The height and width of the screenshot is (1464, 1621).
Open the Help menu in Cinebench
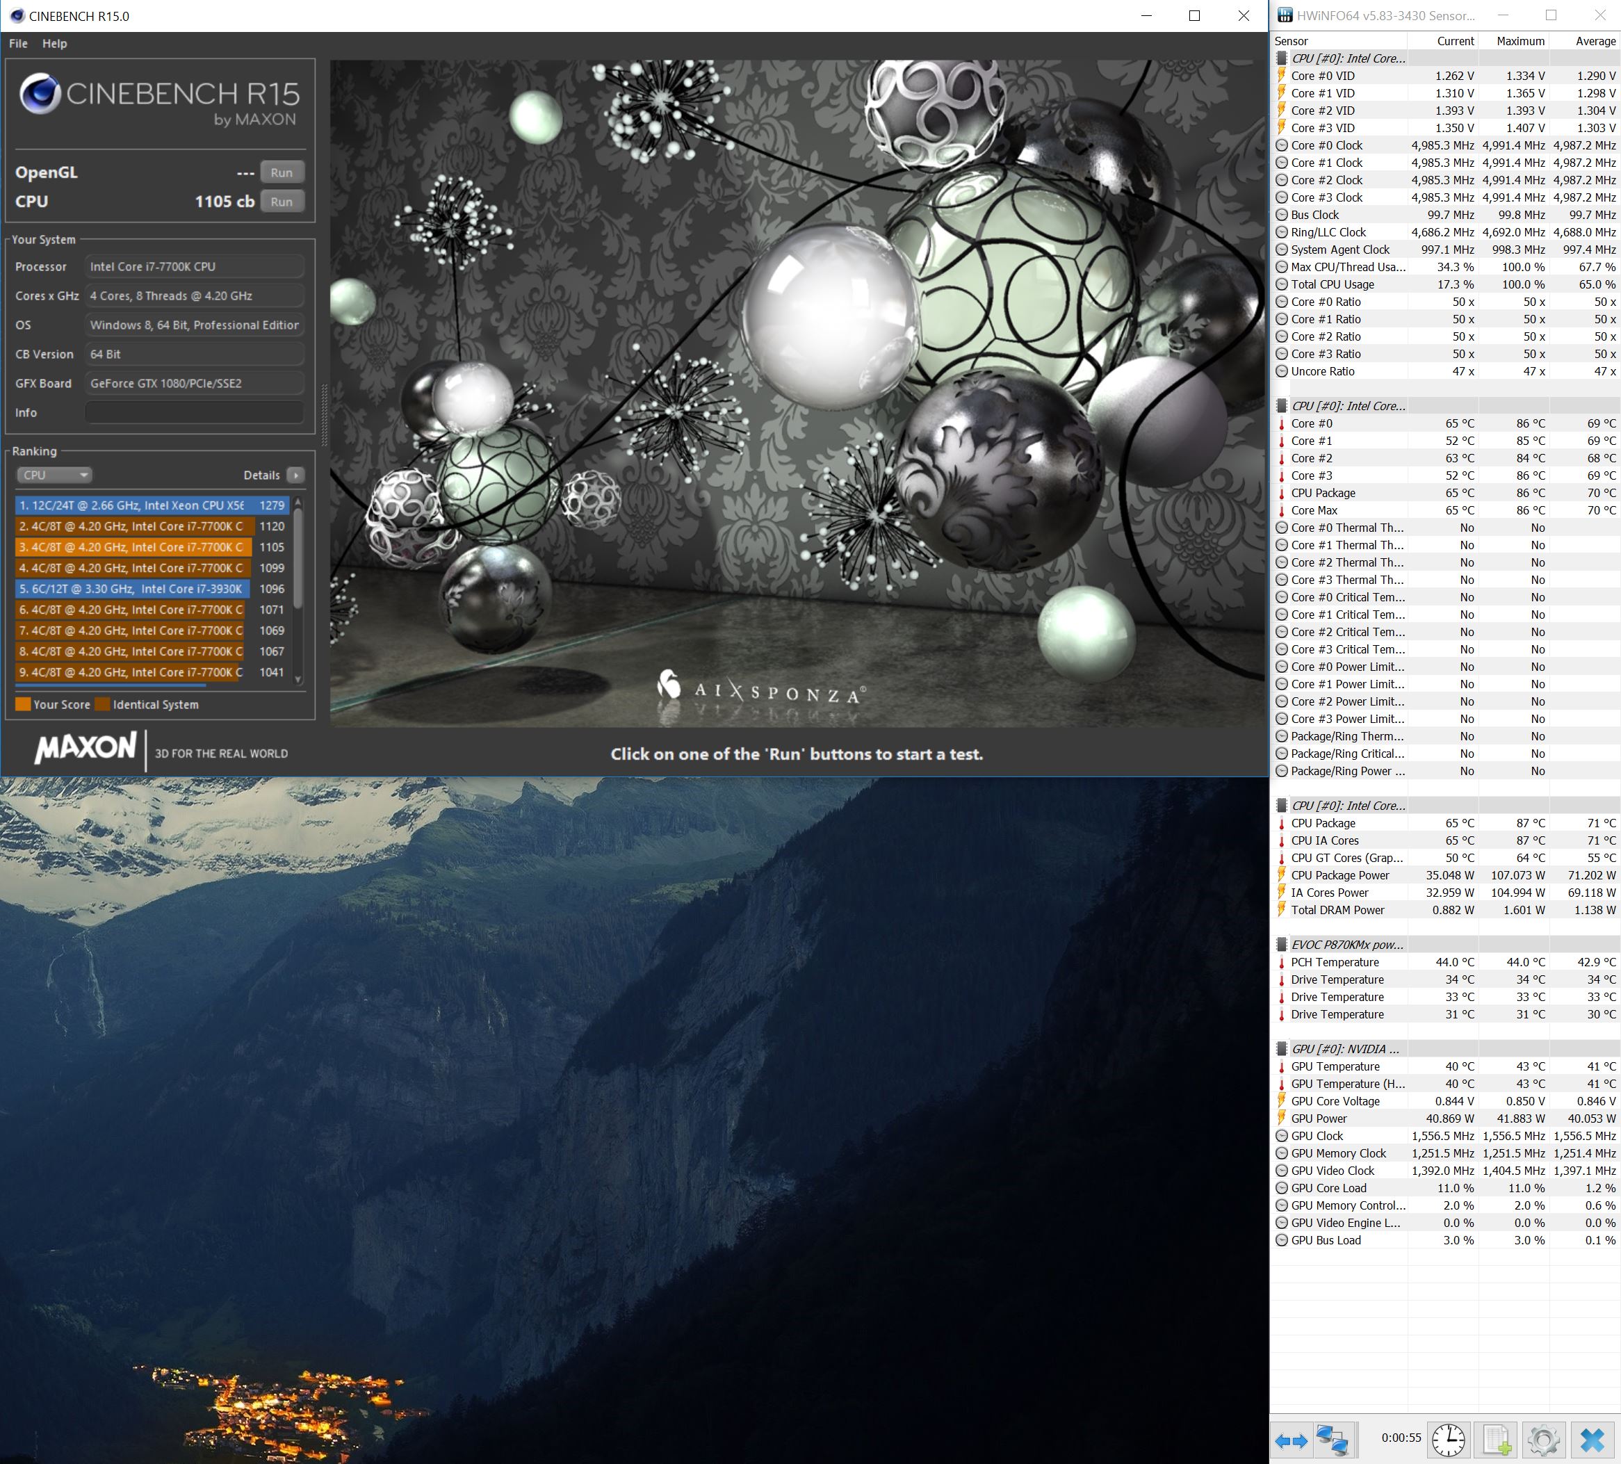55,43
